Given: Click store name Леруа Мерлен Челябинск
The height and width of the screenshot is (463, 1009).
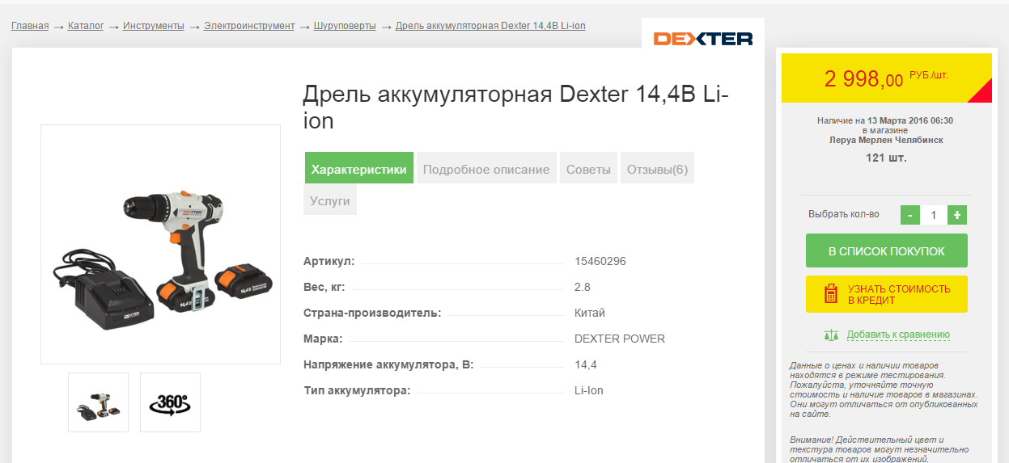Looking at the screenshot, I should tap(886, 140).
